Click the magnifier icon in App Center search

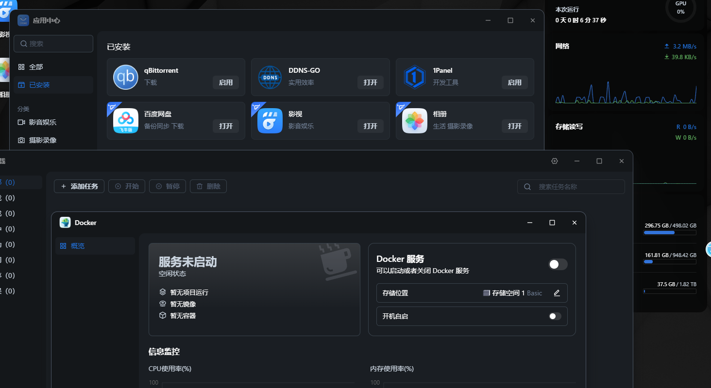(24, 44)
